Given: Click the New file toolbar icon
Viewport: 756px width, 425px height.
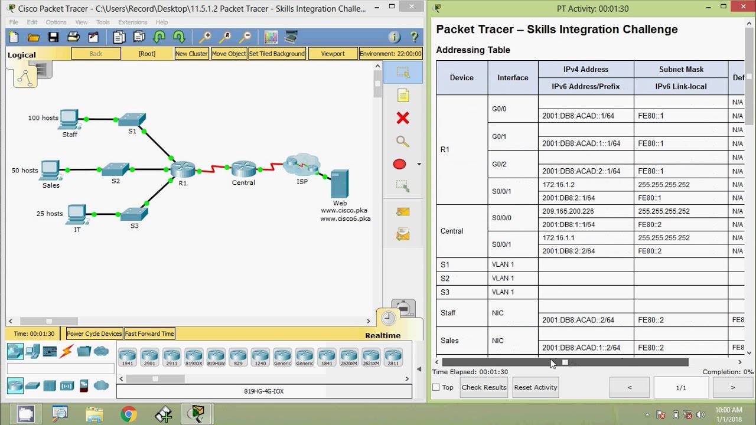Looking at the screenshot, I should click(x=14, y=37).
